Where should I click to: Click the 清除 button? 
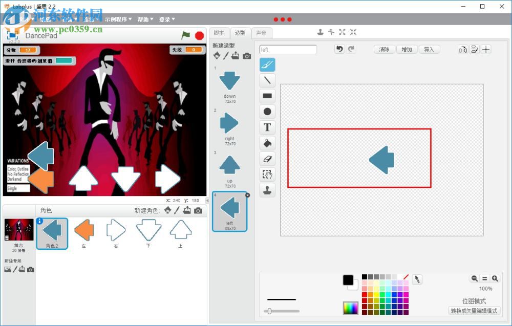point(385,49)
